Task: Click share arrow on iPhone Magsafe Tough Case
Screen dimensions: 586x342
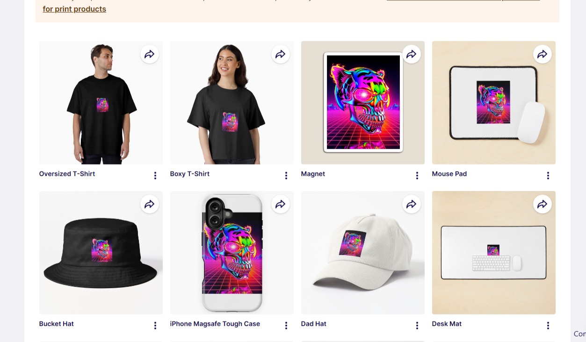Action: pos(281,204)
